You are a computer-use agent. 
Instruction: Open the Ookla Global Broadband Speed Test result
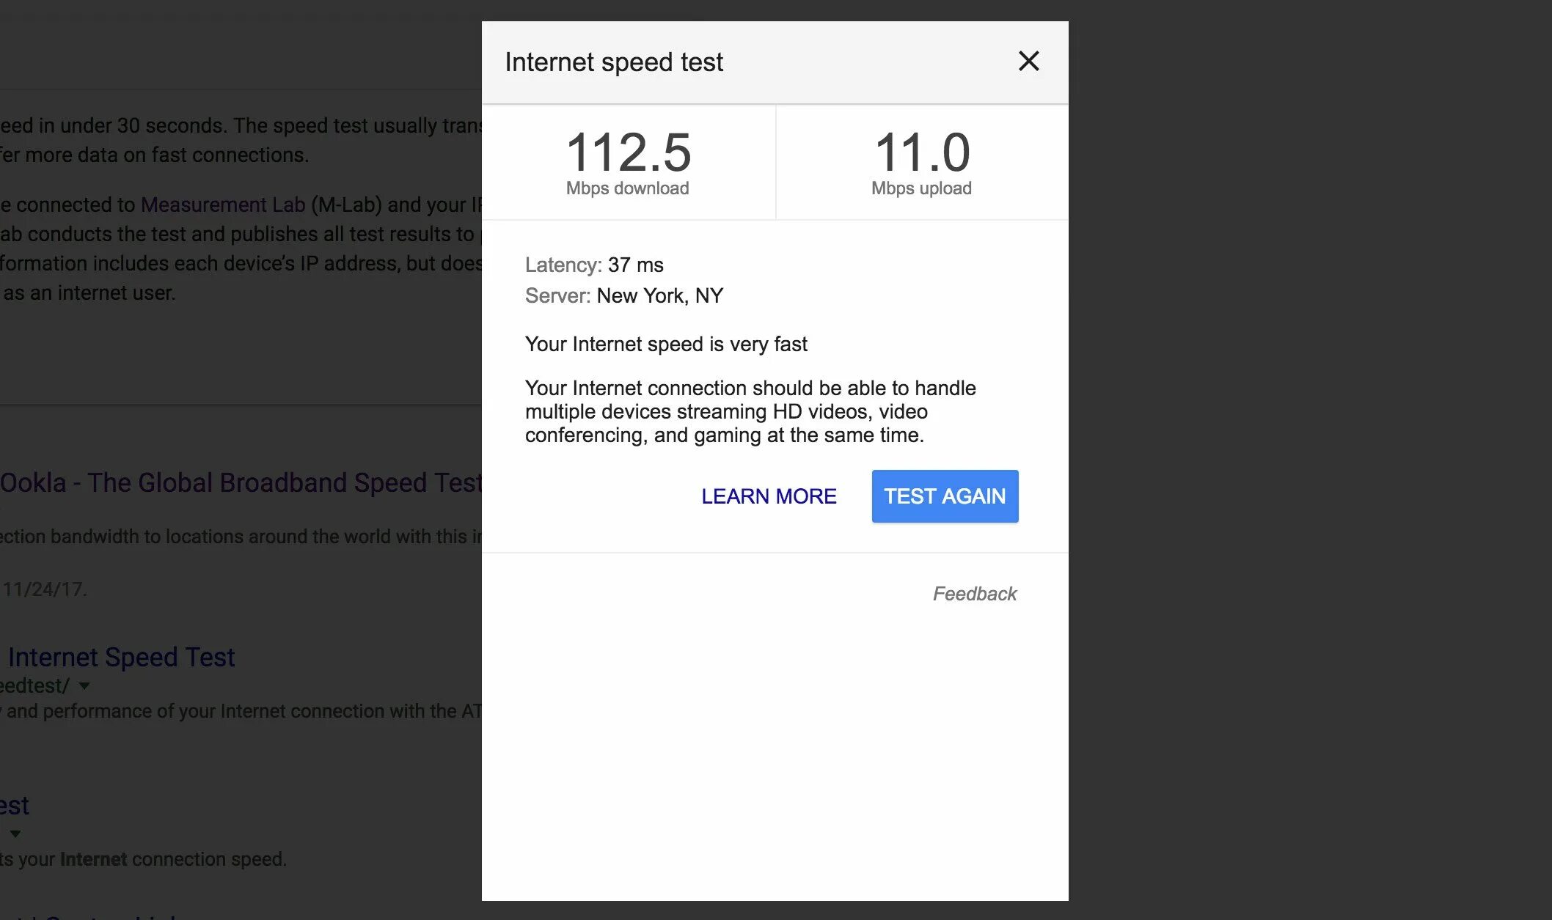click(x=241, y=483)
